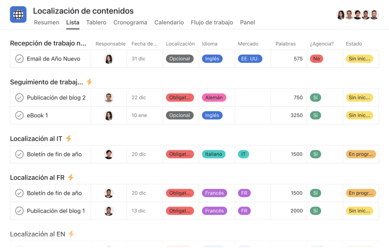
Task: Open the Estado dropdown for Email de Año Nuevo
Action: [x=359, y=59]
